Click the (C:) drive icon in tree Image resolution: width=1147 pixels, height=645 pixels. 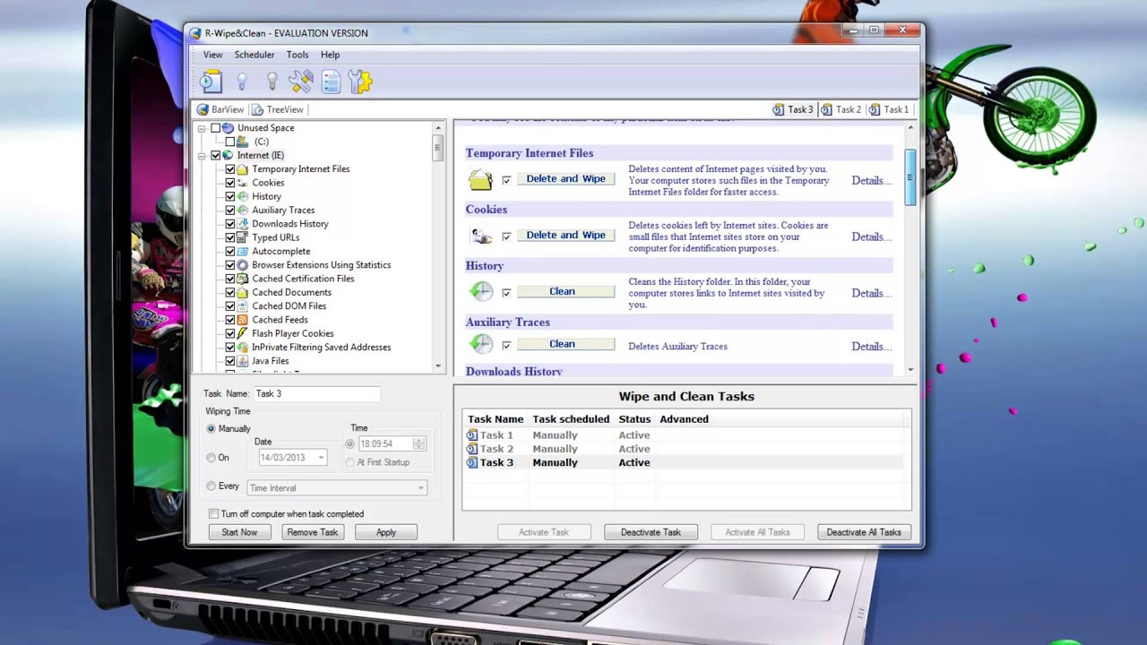point(243,142)
